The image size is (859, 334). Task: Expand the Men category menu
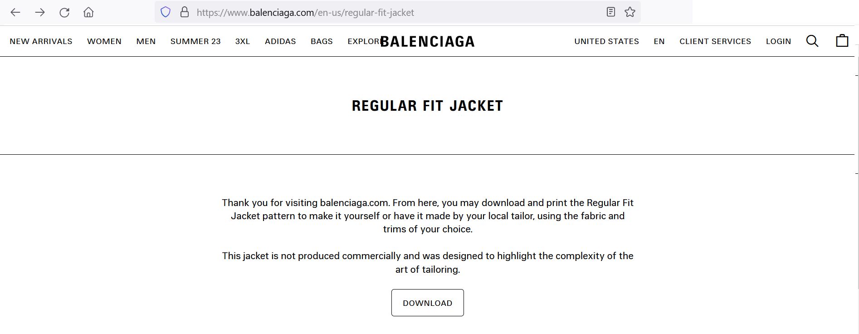(x=146, y=41)
